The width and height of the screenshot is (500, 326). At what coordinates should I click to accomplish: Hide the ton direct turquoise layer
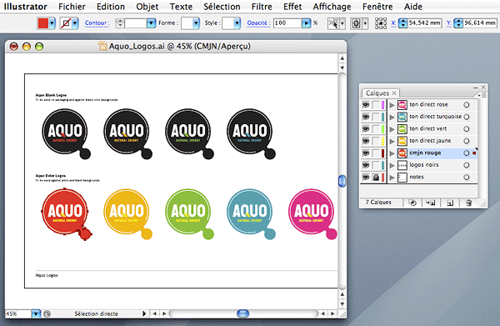(x=366, y=117)
